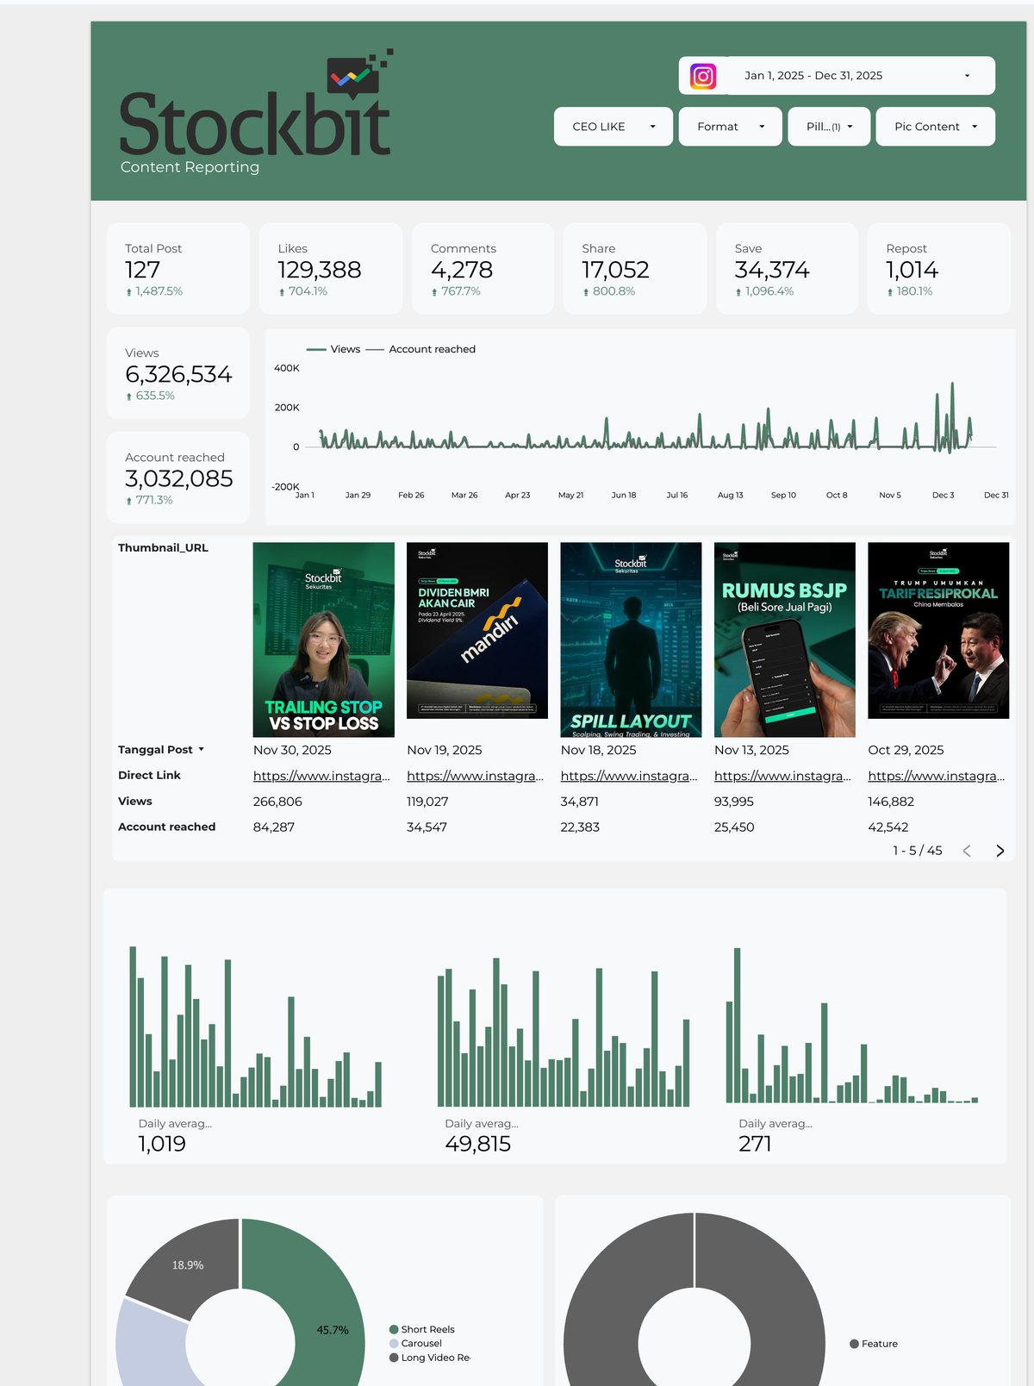
Task: Open the Instagram link for Nov 18, 2025
Action: [629, 776]
